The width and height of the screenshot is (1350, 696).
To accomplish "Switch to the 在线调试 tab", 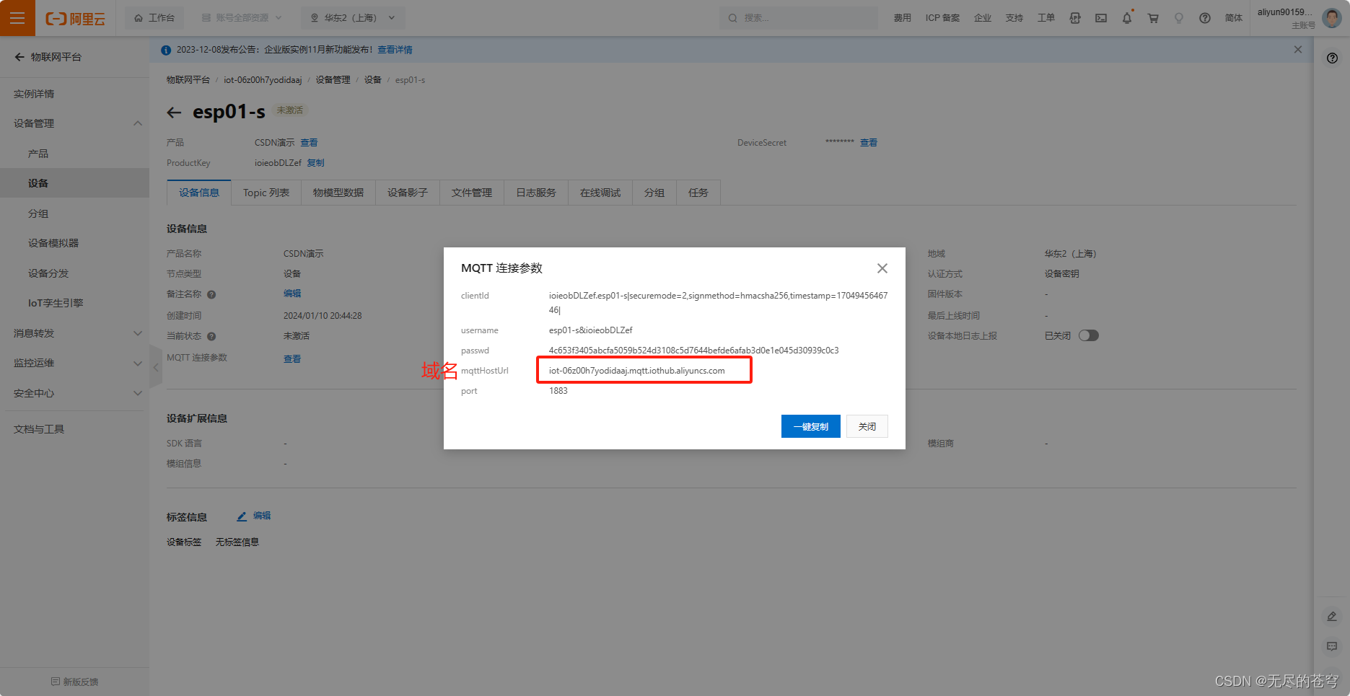I will coord(600,193).
